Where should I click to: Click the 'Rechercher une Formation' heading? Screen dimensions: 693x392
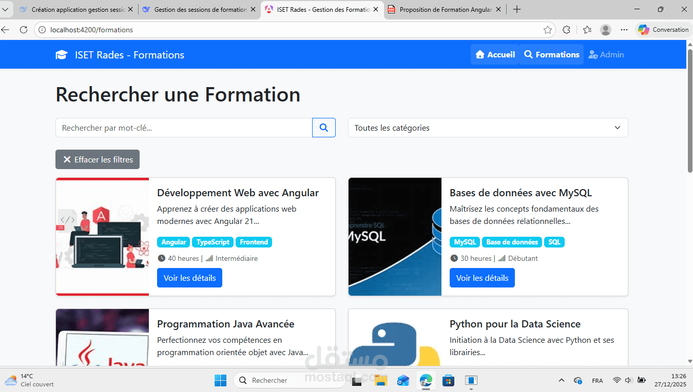pos(178,94)
